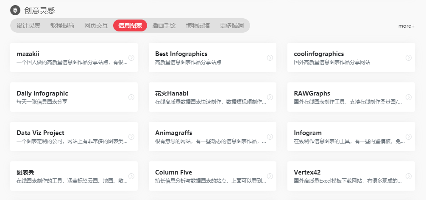
Task: Open the 博物展馆 tab
Action: point(198,25)
